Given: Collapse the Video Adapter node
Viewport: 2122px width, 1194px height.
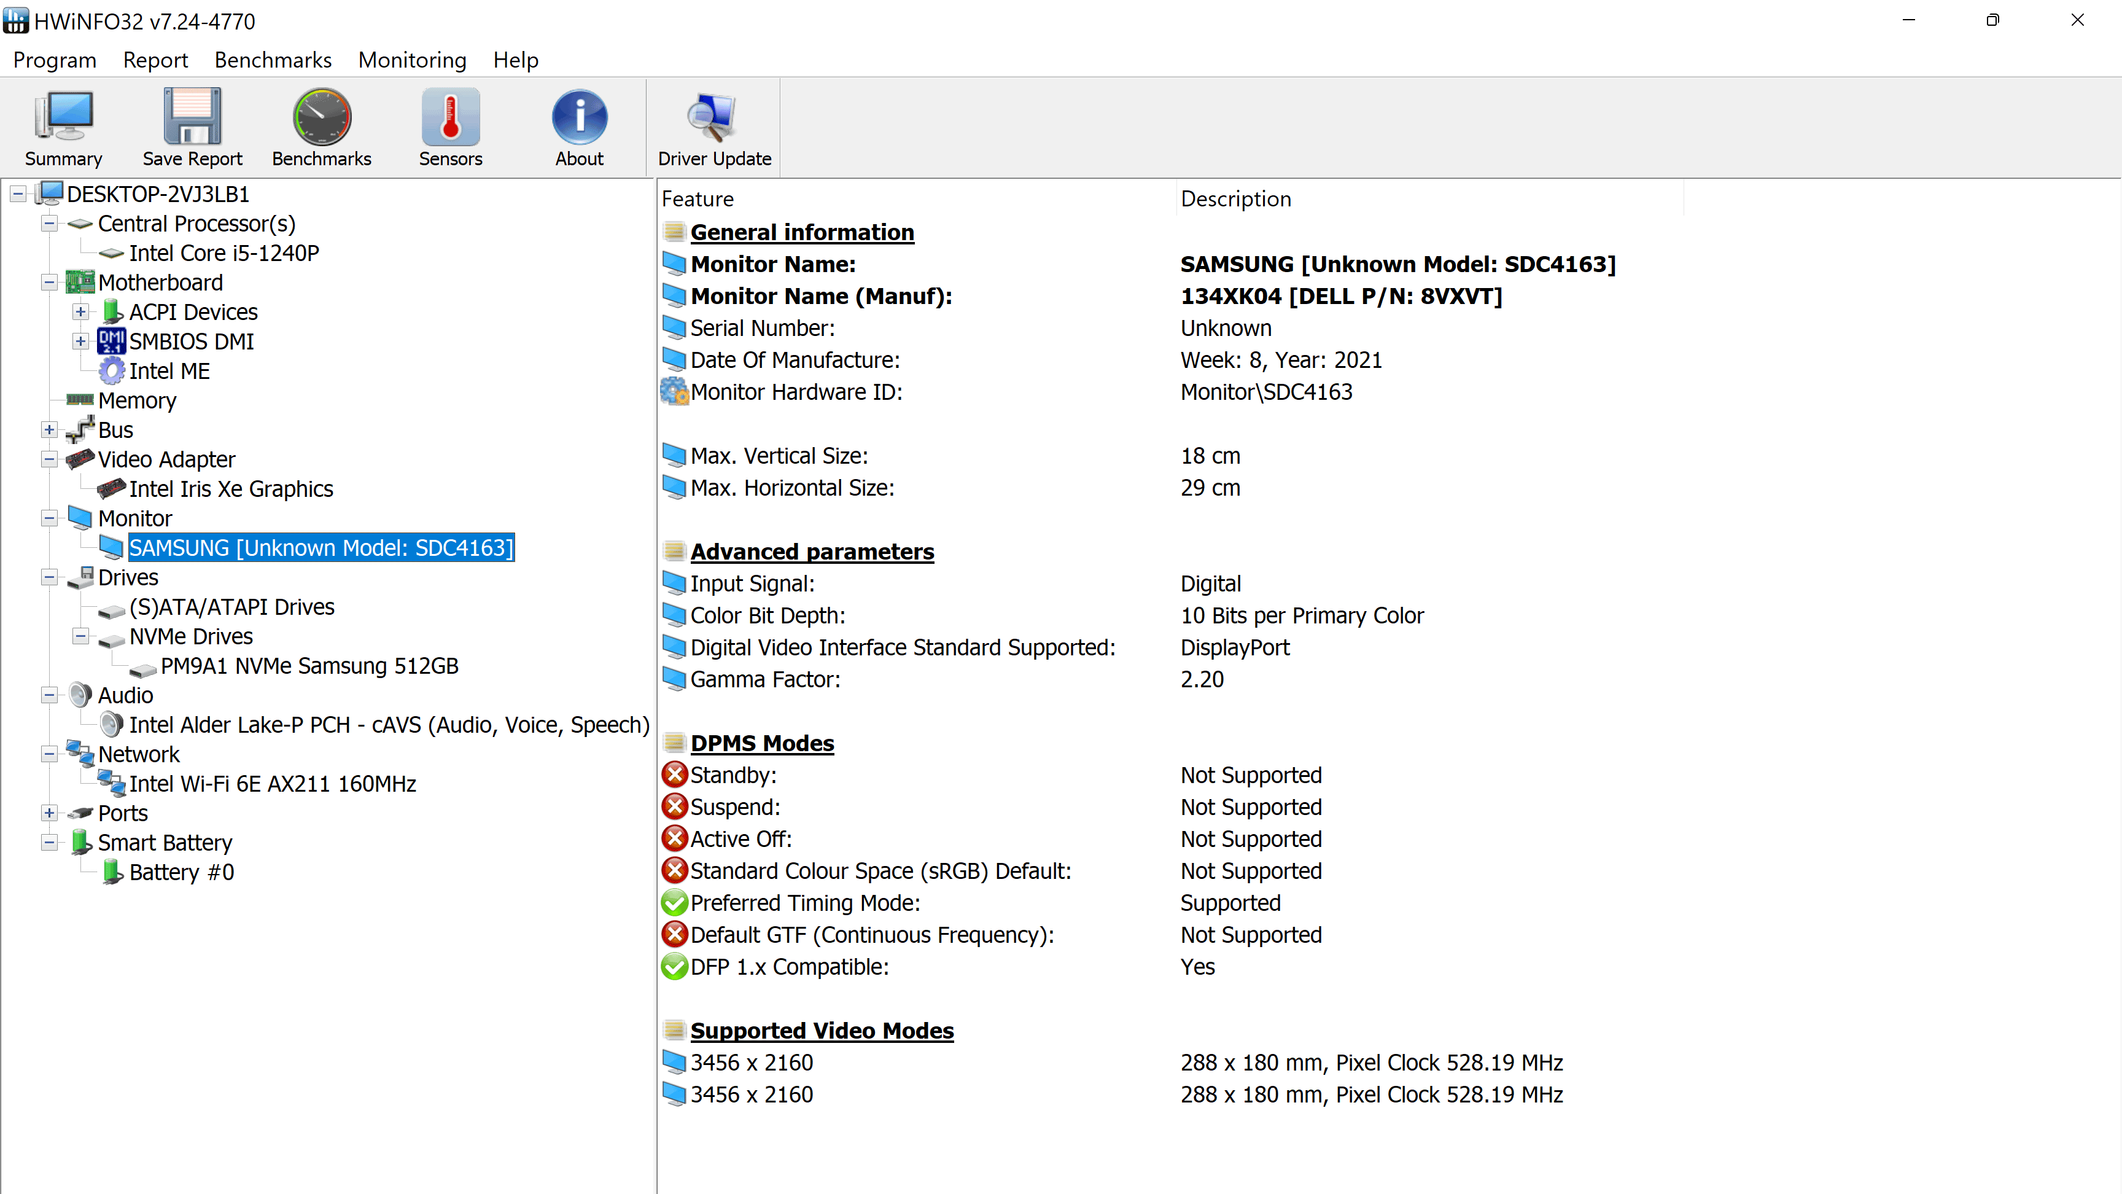Looking at the screenshot, I should tap(49, 460).
